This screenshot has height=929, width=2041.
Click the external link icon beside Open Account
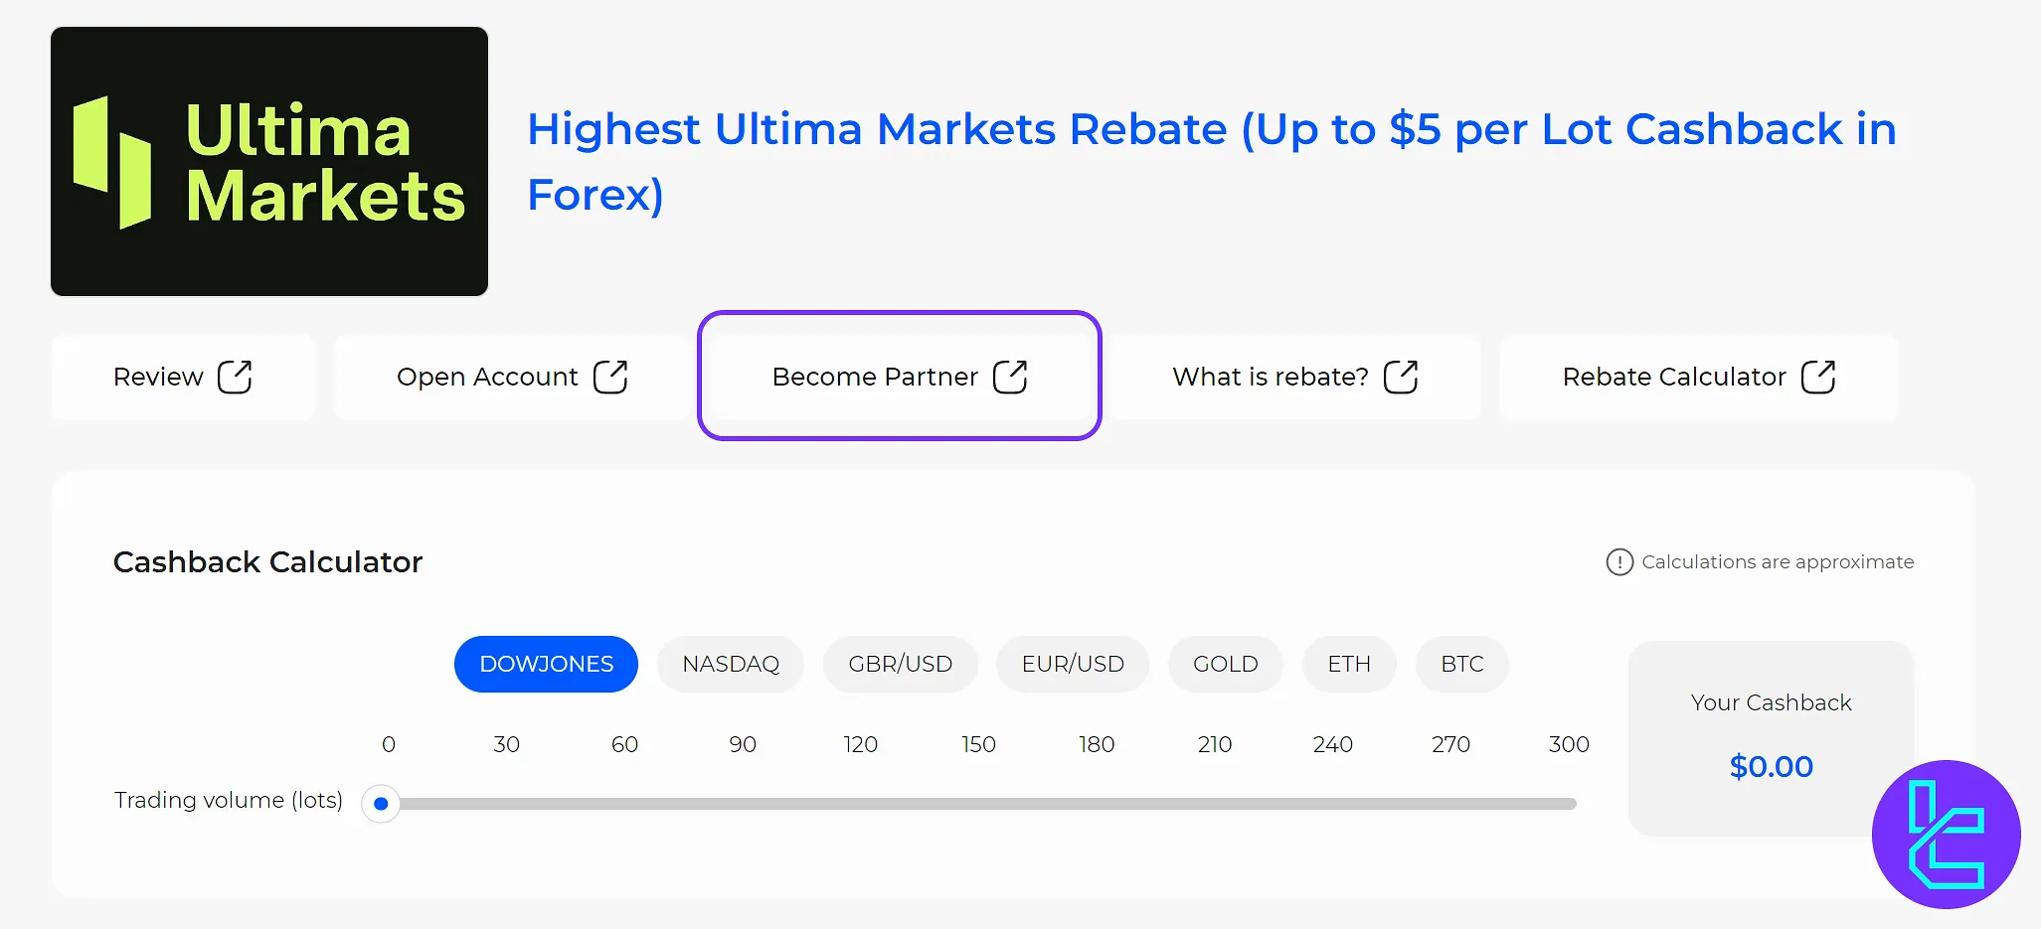[x=610, y=378]
